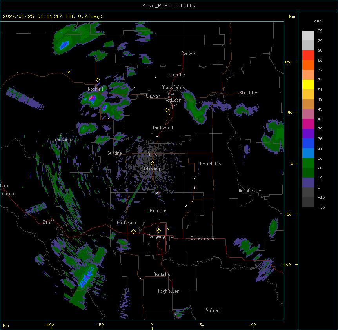
Task: Click the -100 tick on the bottom axis
Action: pyautogui.click(x=49, y=325)
